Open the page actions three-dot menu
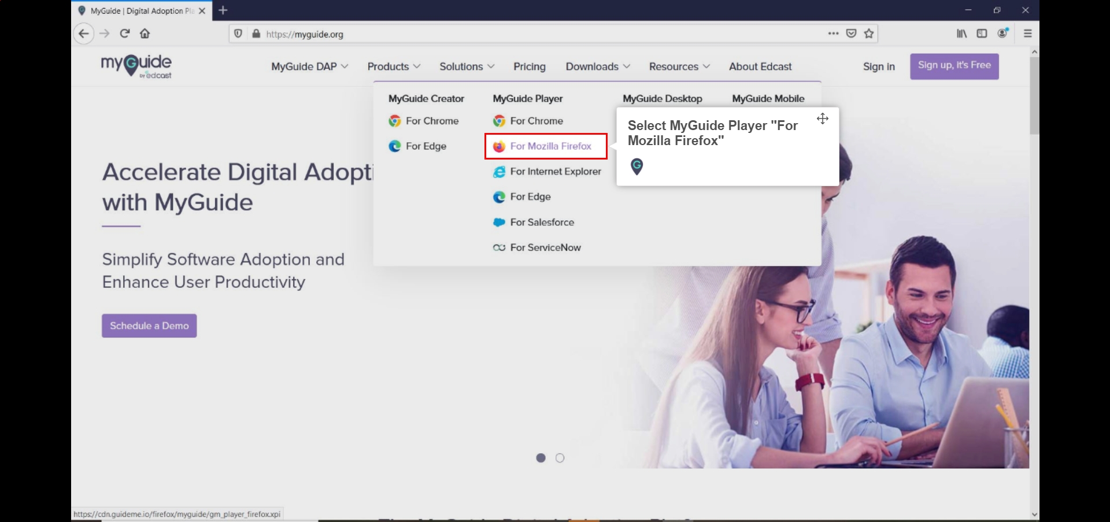The height and width of the screenshot is (522, 1110). (x=833, y=34)
